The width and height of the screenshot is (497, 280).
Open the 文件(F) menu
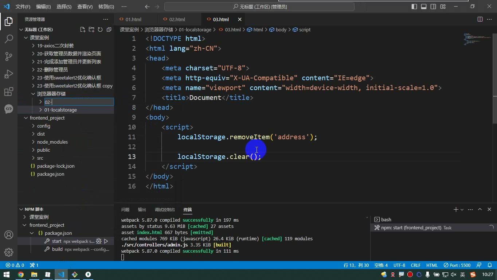pos(23,7)
